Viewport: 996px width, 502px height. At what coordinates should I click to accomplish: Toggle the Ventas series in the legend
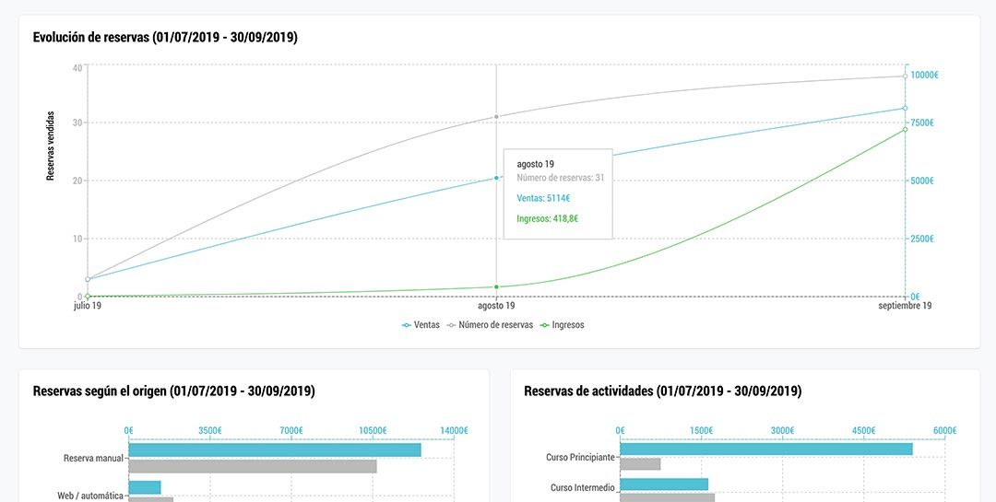pos(421,325)
